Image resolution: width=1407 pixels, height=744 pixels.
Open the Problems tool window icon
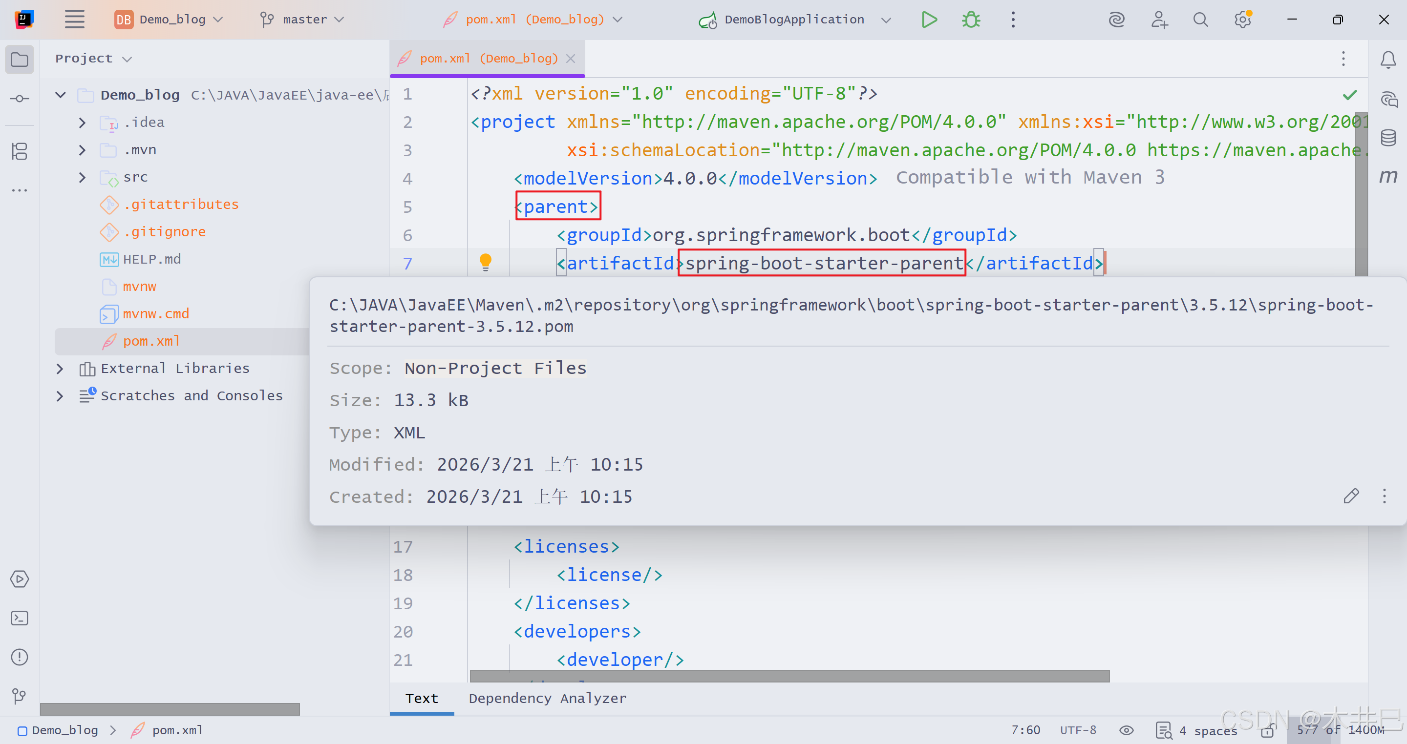pyautogui.click(x=20, y=657)
